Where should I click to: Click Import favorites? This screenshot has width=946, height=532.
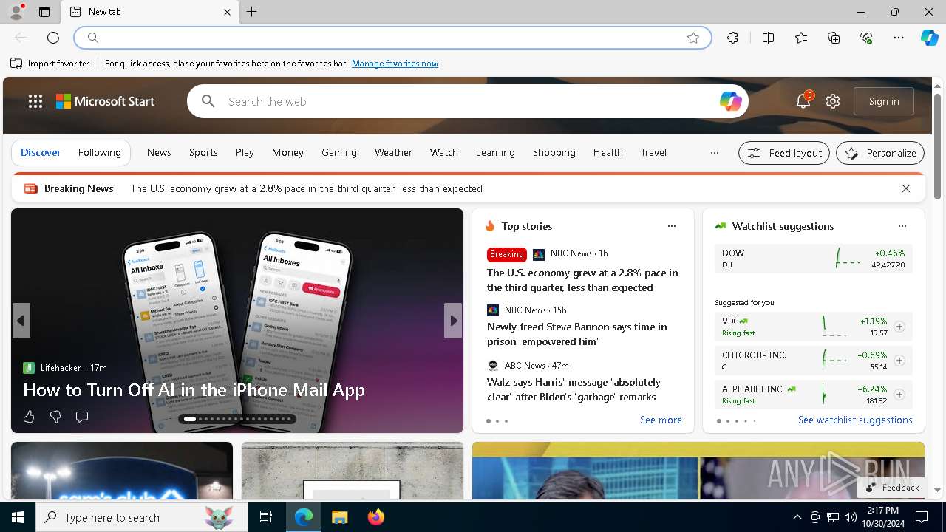50,64
